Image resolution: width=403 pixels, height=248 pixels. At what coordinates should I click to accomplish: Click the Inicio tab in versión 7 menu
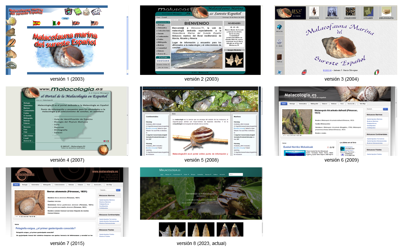tap(17, 185)
